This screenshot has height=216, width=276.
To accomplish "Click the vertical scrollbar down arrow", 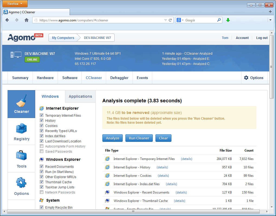I will coord(271,207).
